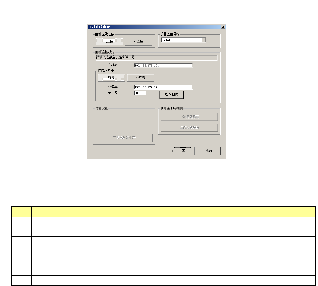This screenshot has height=286, width=318.
Task: Click the 功能设置 group title
Action: pos(101,108)
